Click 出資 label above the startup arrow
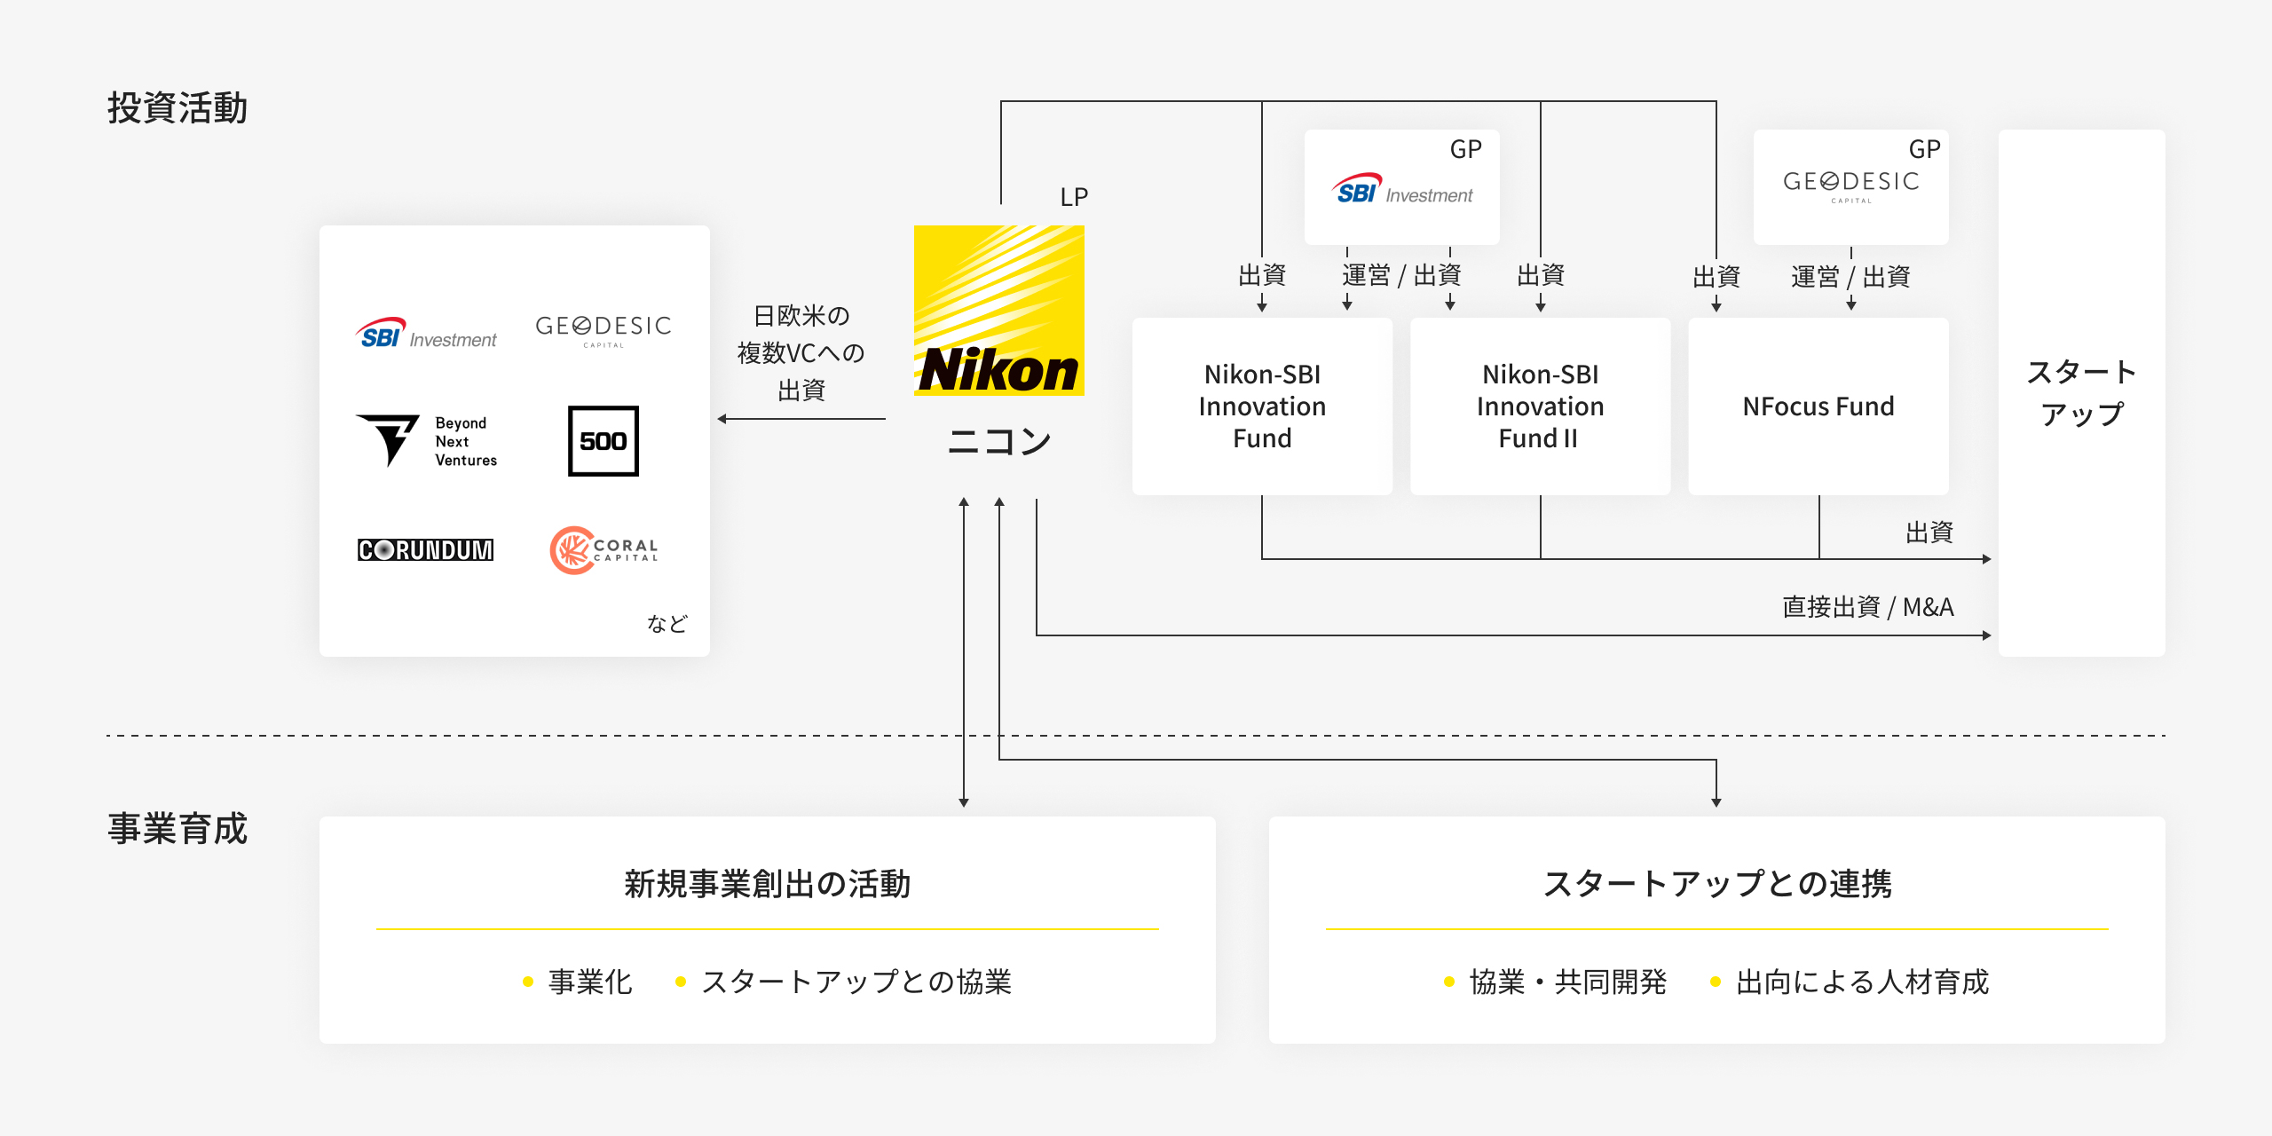The image size is (2272, 1136). click(1929, 532)
